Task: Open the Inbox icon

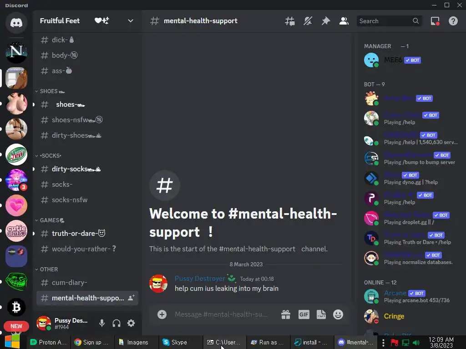Action: 435,21
